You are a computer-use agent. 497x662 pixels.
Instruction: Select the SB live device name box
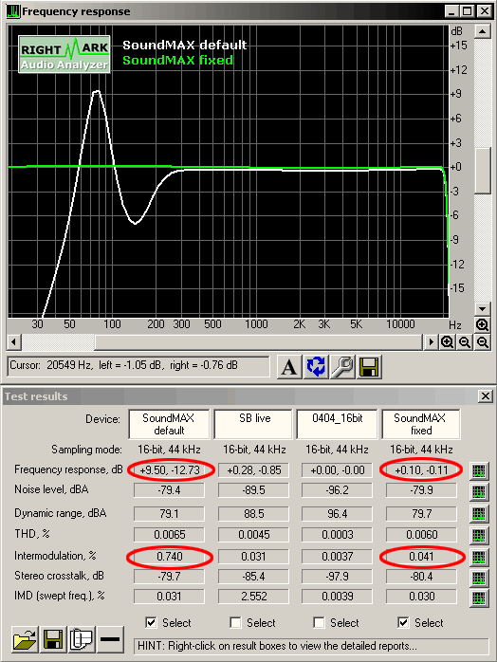[253, 424]
